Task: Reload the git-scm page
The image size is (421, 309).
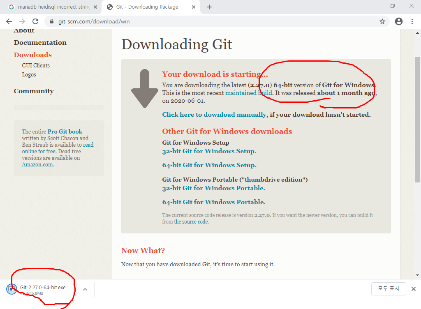Action: point(35,21)
